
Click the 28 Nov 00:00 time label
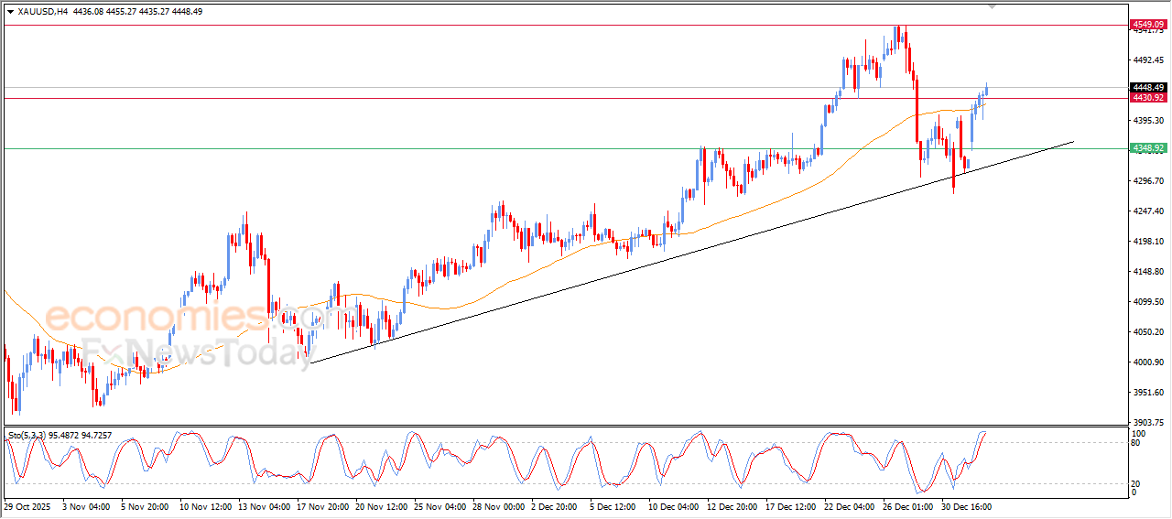pos(499,506)
